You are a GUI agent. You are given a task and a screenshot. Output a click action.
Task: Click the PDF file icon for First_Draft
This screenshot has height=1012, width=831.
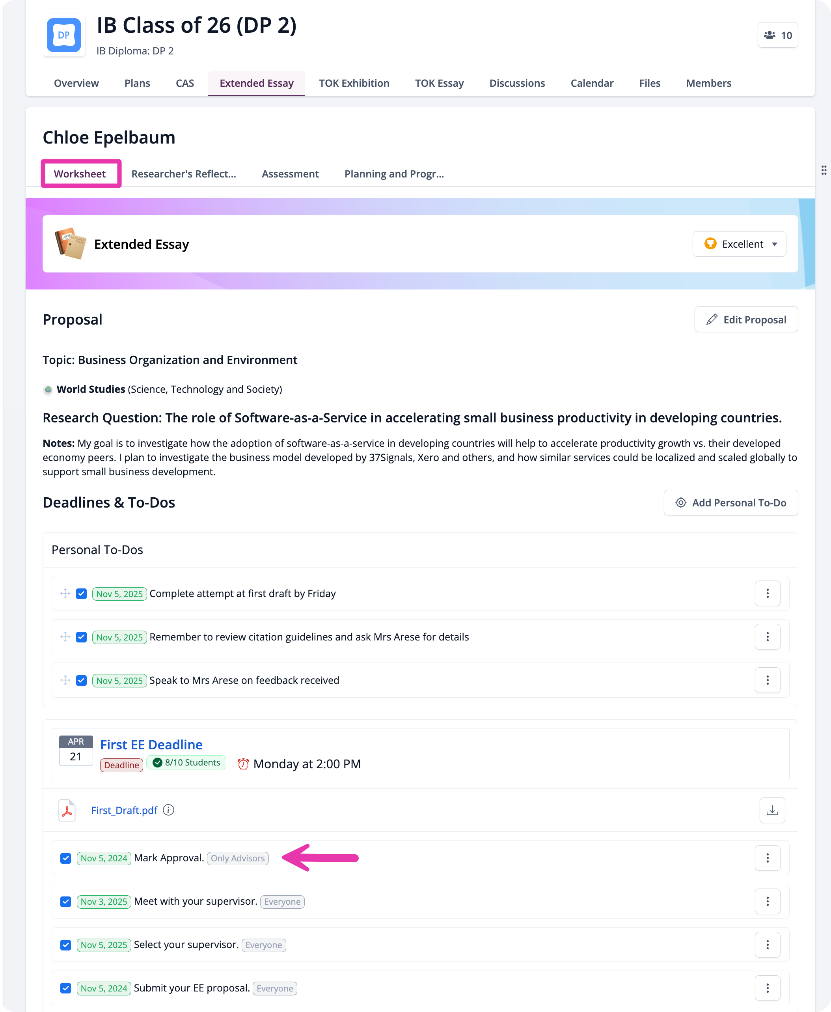(x=67, y=810)
